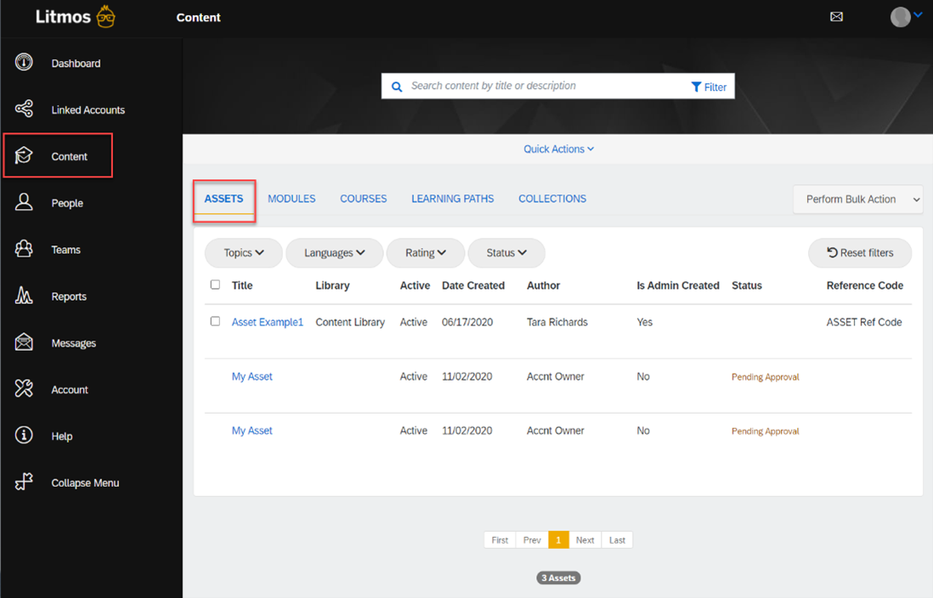Select page 1 in pagination
The width and height of the screenshot is (933, 598).
point(558,539)
